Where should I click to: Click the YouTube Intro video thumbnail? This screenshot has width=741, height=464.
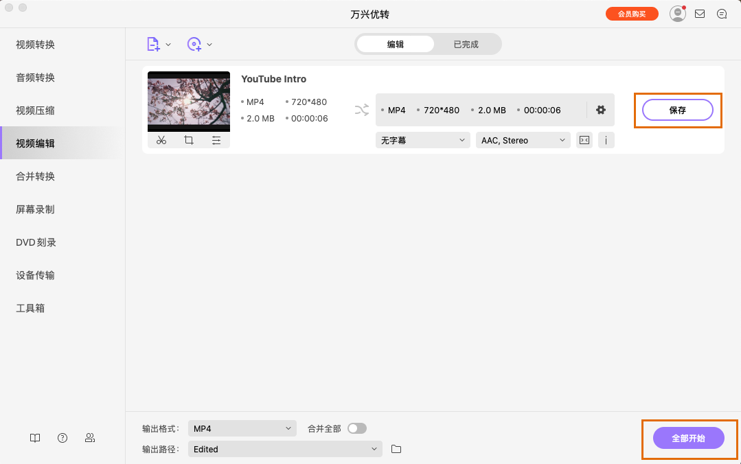click(x=189, y=101)
